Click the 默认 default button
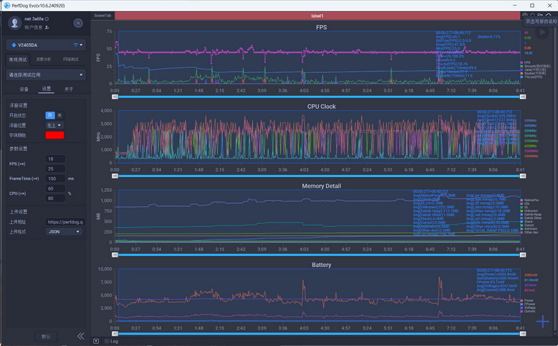 click(46, 336)
